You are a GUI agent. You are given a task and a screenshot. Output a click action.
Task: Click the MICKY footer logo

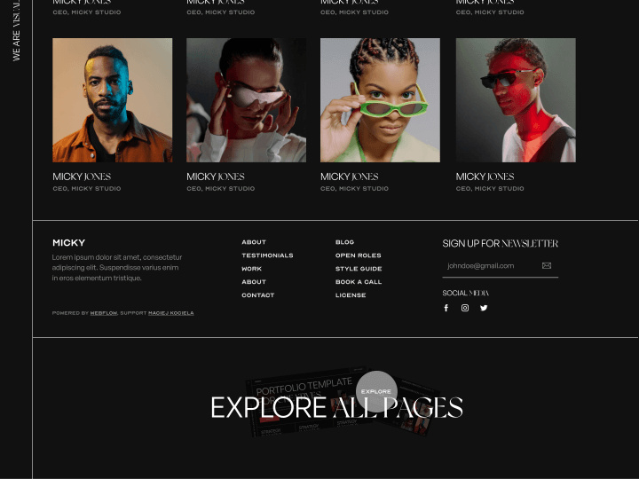pyautogui.click(x=69, y=243)
